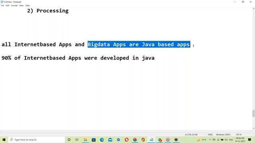Click the vertical scrollbar up arrow
This screenshot has height=143, width=255.
pyautogui.click(x=253, y=9)
